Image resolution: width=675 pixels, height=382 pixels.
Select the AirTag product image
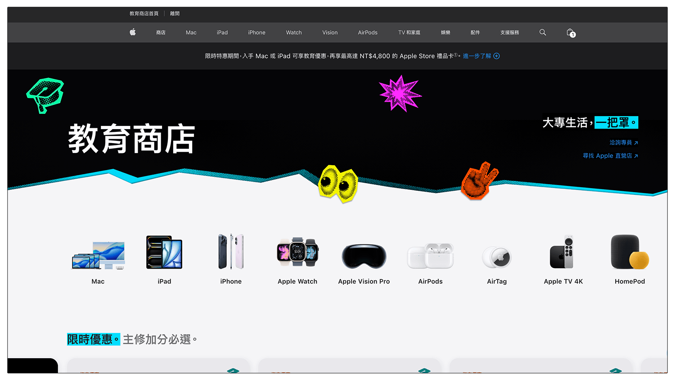coord(497,257)
